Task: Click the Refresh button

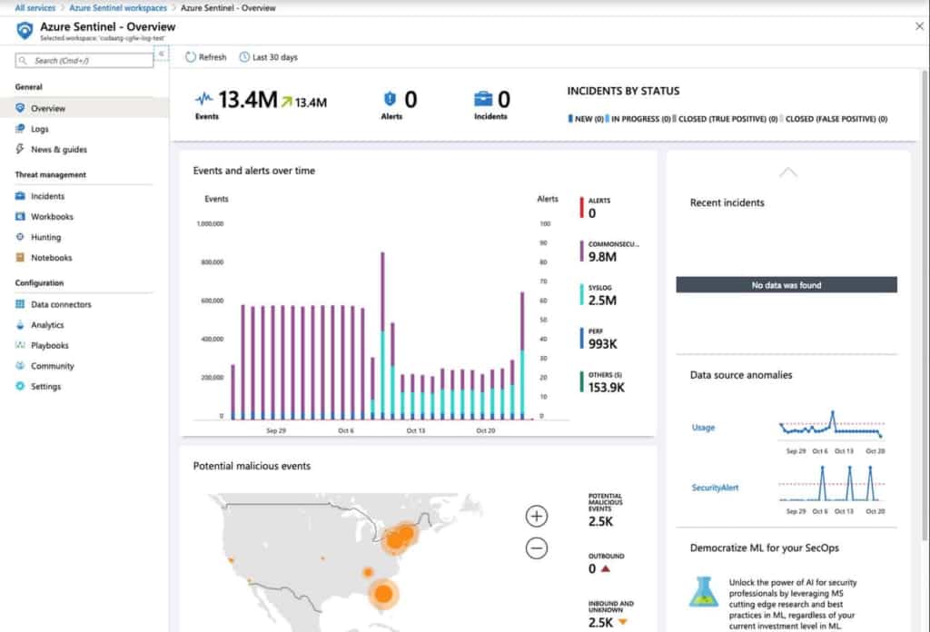Action: tap(206, 57)
